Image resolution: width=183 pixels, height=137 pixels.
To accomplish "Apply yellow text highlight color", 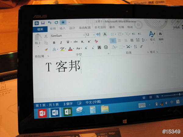I will [x=62, y=49].
